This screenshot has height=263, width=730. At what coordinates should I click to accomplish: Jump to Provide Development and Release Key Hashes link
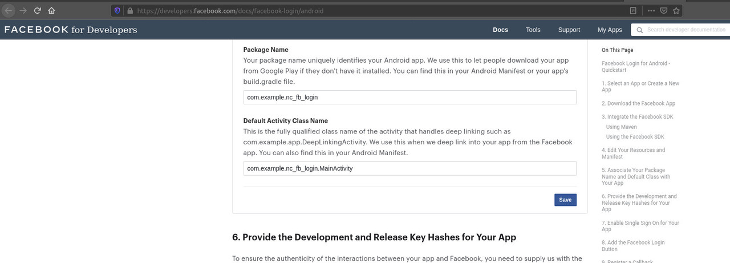point(639,203)
